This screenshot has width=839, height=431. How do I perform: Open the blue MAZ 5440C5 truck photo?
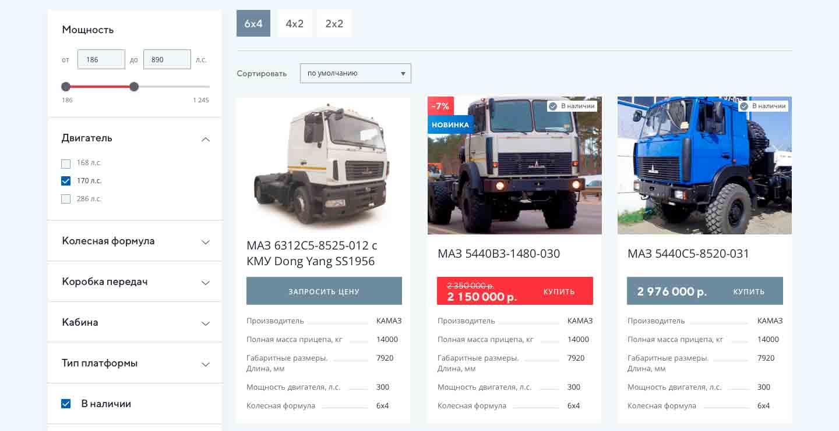point(704,166)
